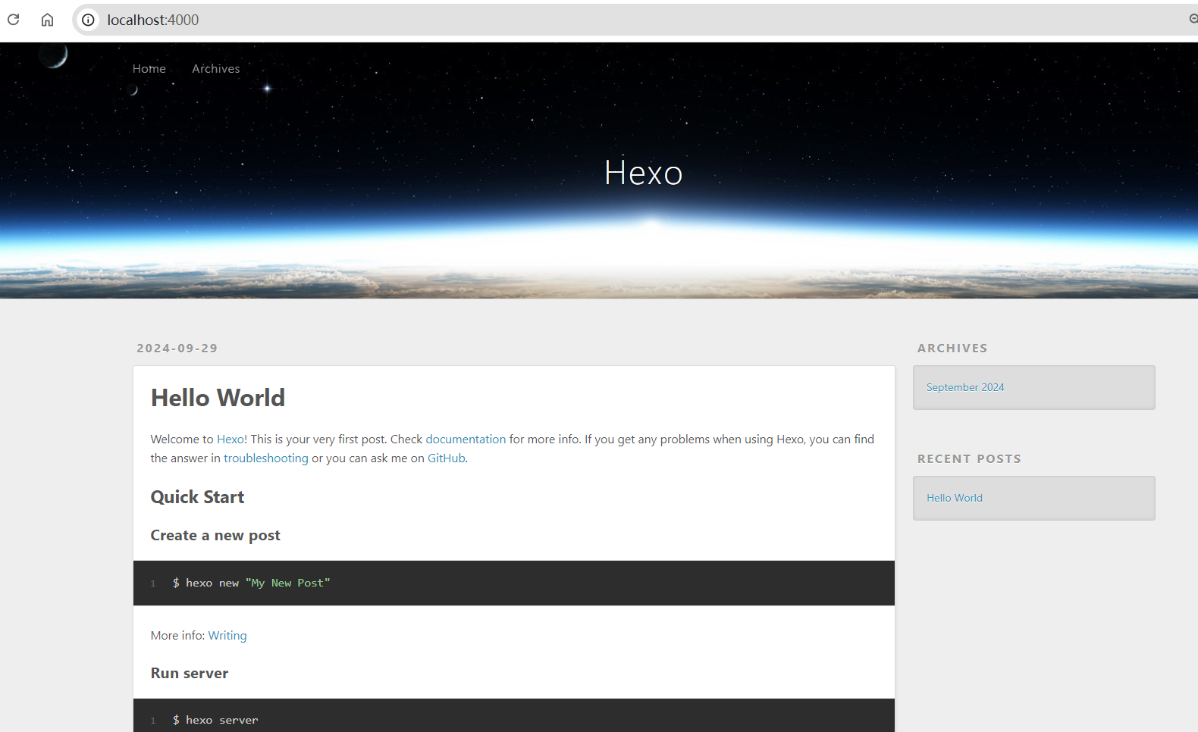Follow the Hexo! link in the post
The height and width of the screenshot is (732, 1198).
pos(232,440)
